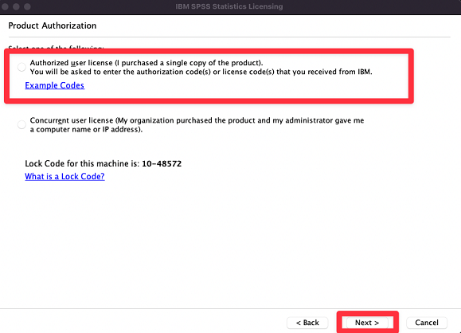Image resolution: width=461 pixels, height=333 pixels.
Task: Open the Example Codes link
Action: pos(54,85)
